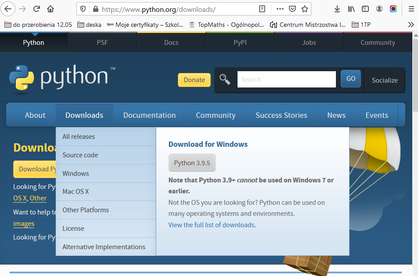The image size is (418, 276).
Task: Switch to the Docs top tab
Action: pos(171,43)
